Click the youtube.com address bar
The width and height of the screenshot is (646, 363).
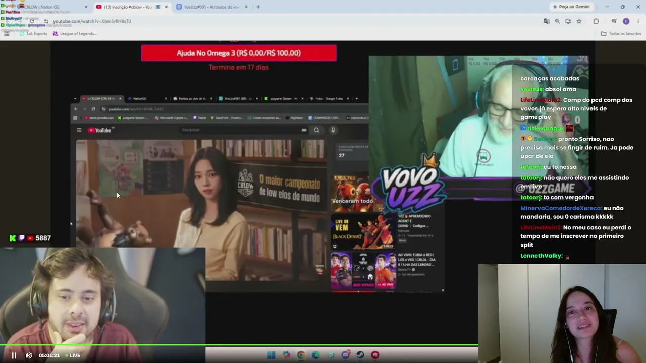[288, 21]
